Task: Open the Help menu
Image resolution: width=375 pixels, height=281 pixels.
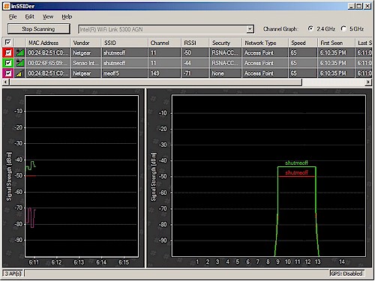Action: 67,16
